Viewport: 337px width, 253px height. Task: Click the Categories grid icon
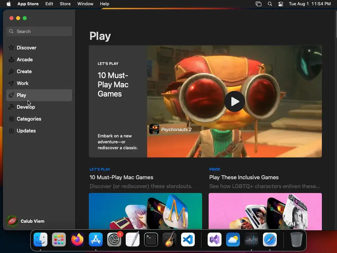pos(11,119)
